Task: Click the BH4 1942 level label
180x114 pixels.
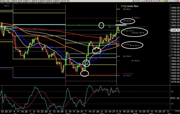Action: click(127, 9)
